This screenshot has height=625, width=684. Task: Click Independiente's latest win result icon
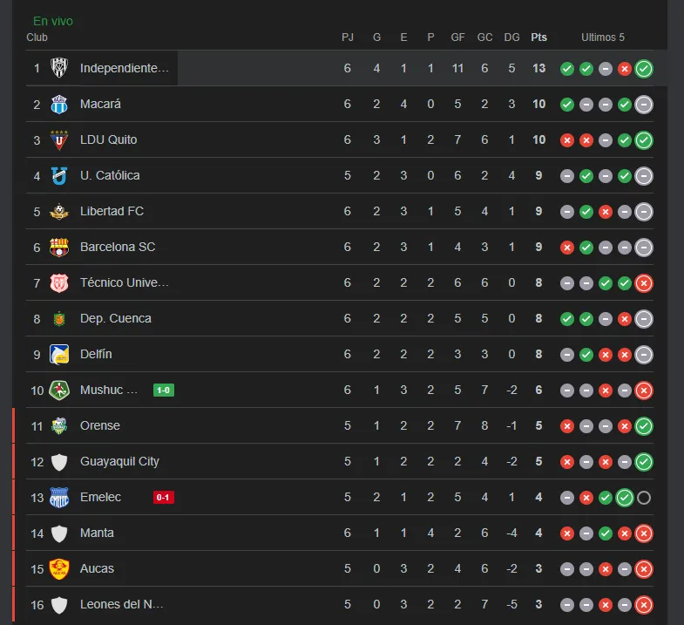click(x=644, y=69)
